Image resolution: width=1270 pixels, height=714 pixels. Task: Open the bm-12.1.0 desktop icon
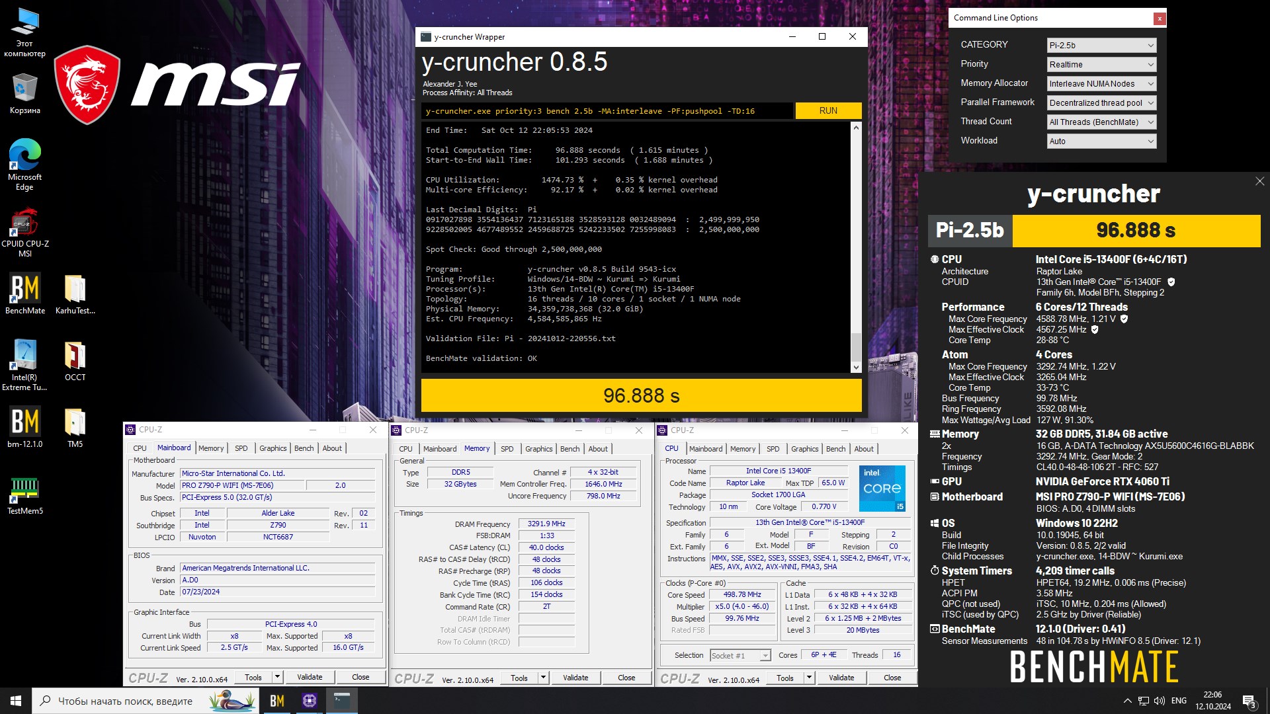24,428
